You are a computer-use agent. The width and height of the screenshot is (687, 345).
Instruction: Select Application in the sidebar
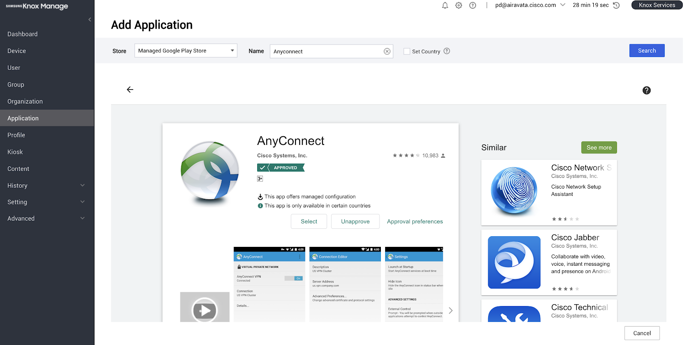coord(47,118)
